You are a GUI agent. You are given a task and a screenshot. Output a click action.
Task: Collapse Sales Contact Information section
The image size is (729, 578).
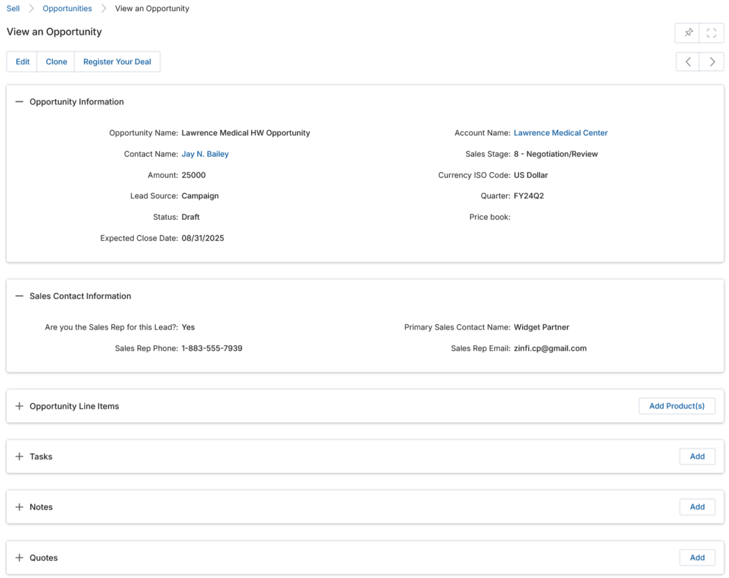tap(19, 296)
